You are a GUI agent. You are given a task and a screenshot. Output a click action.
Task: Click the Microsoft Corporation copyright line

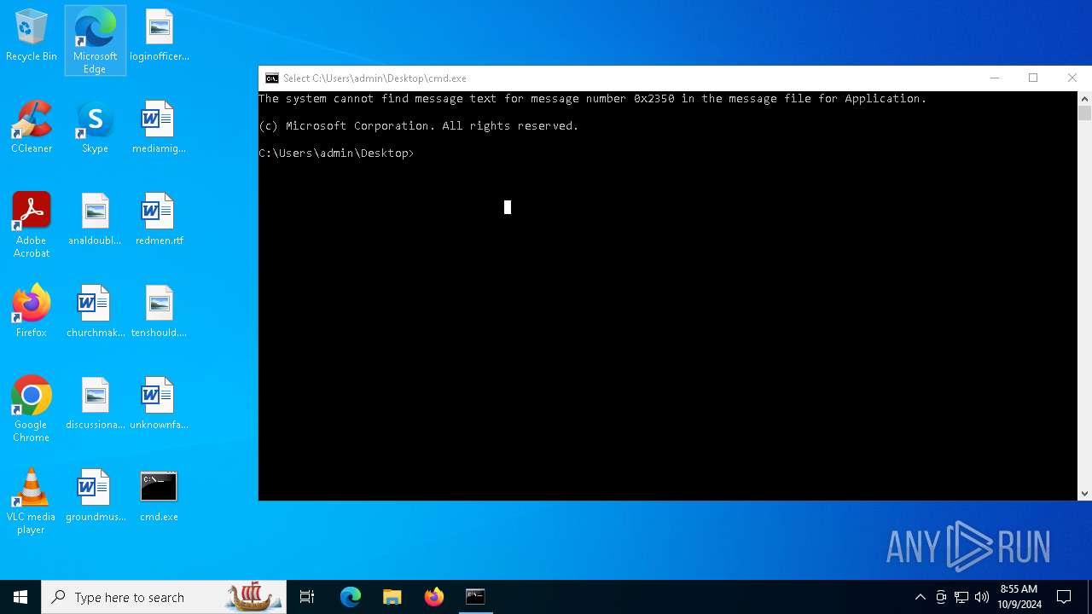tap(419, 126)
